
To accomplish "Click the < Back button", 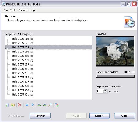I will coord(76,116).
